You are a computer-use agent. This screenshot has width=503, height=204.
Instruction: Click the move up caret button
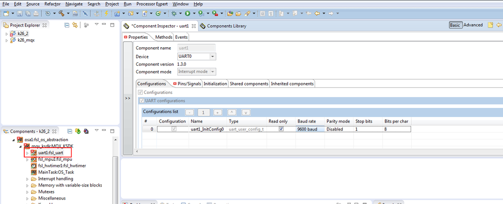[x=232, y=113]
